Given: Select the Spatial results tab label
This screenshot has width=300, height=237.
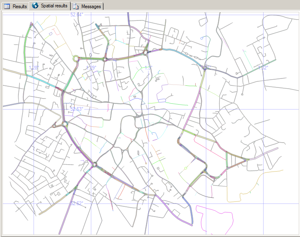Looking at the screenshot, I should click(54, 6).
